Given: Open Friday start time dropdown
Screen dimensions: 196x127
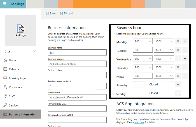Looking at the screenshot, I should coord(143,76).
